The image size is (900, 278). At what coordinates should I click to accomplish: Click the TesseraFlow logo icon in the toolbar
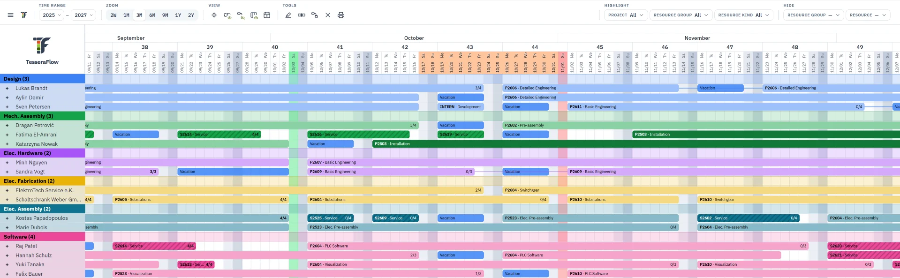click(24, 15)
